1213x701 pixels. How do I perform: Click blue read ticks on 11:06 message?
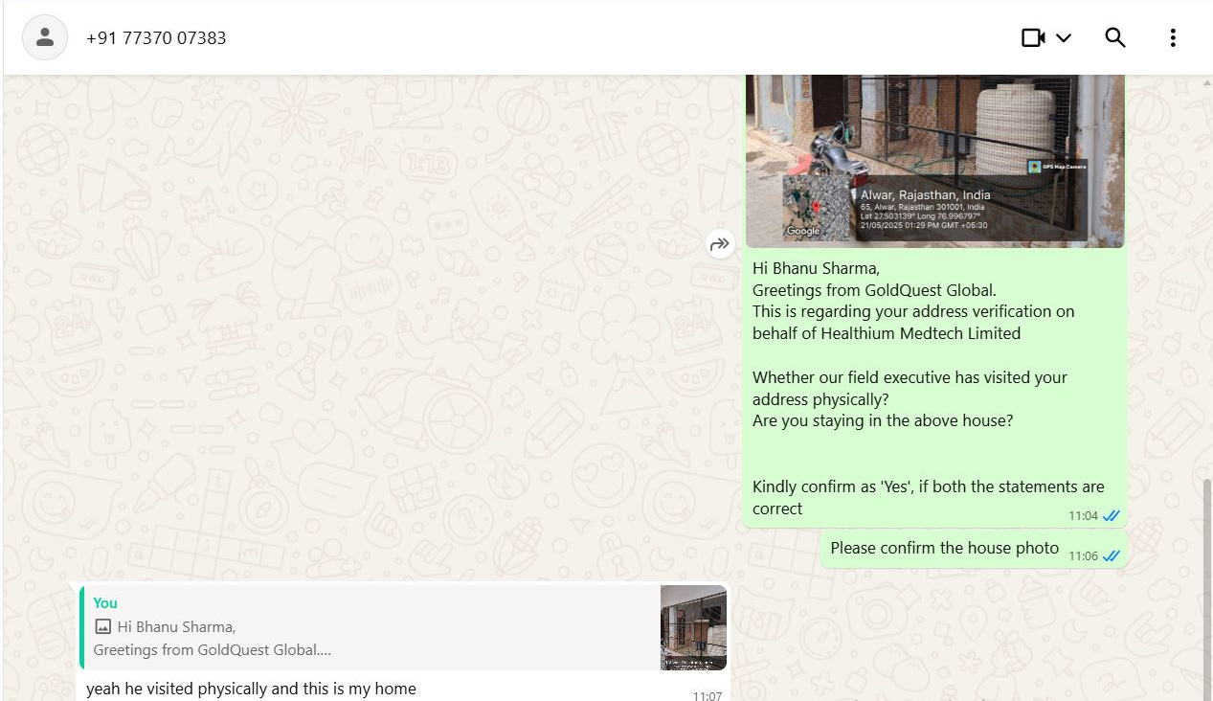pos(1111,556)
